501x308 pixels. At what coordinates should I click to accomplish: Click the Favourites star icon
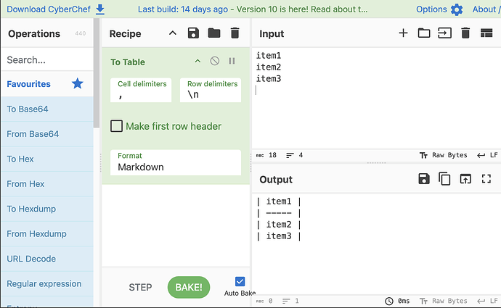(x=77, y=83)
